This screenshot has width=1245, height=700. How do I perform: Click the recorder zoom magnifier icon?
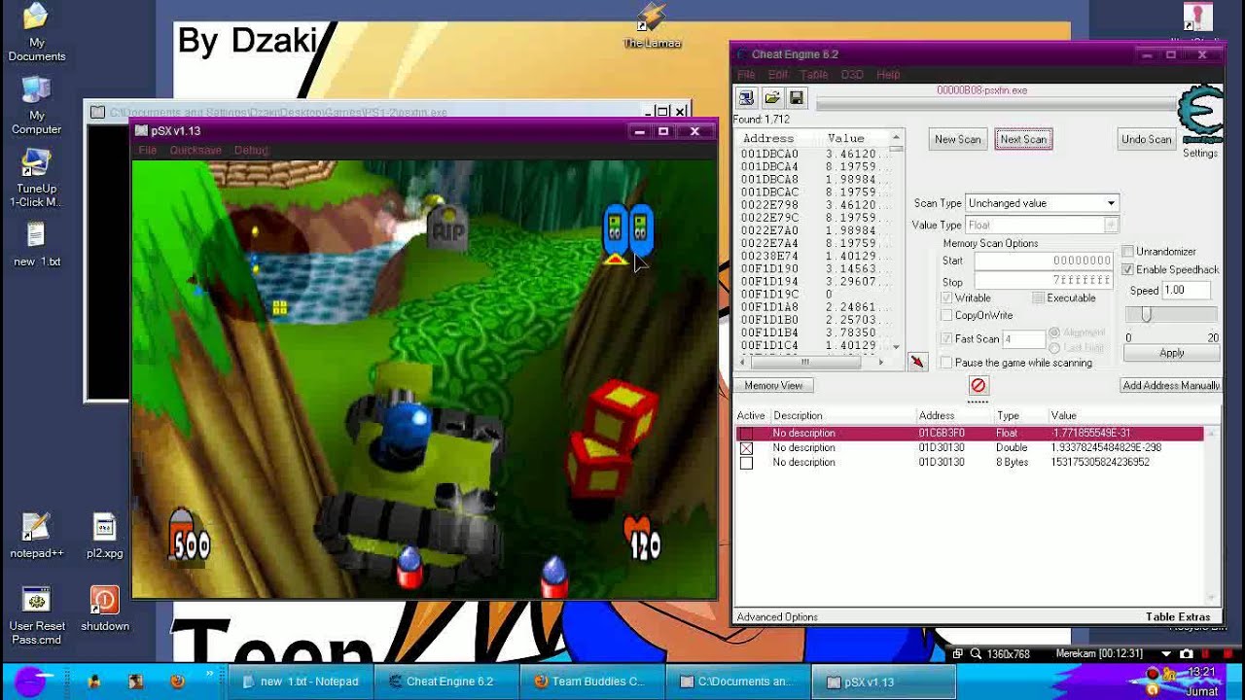click(977, 654)
